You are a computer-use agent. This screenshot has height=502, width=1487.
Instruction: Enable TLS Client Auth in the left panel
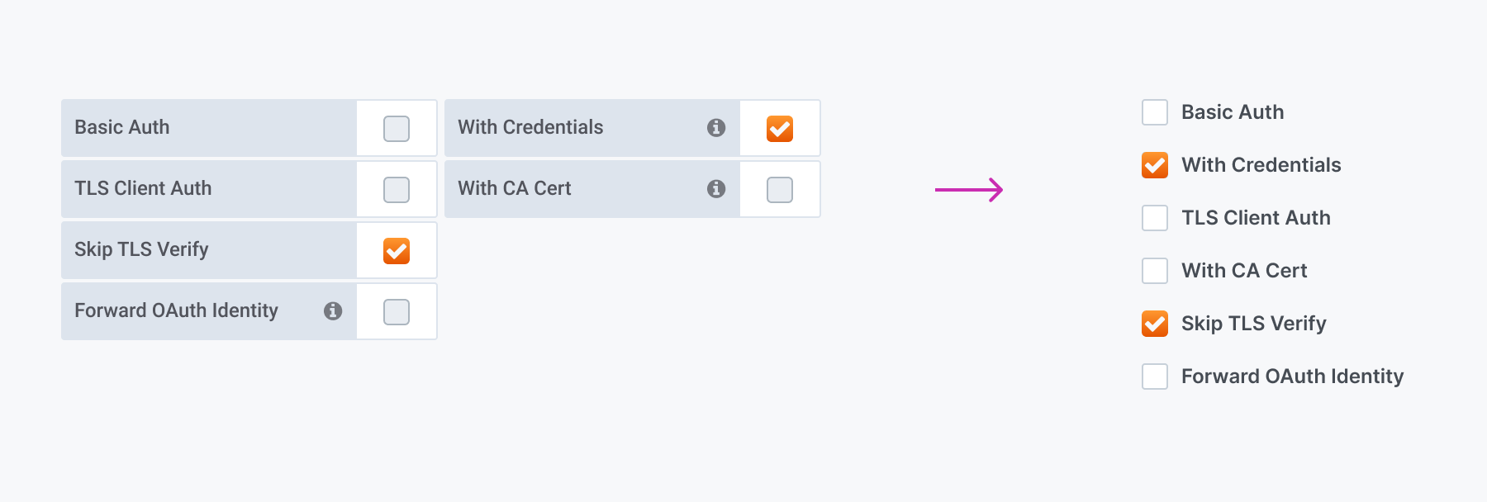coord(396,188)
